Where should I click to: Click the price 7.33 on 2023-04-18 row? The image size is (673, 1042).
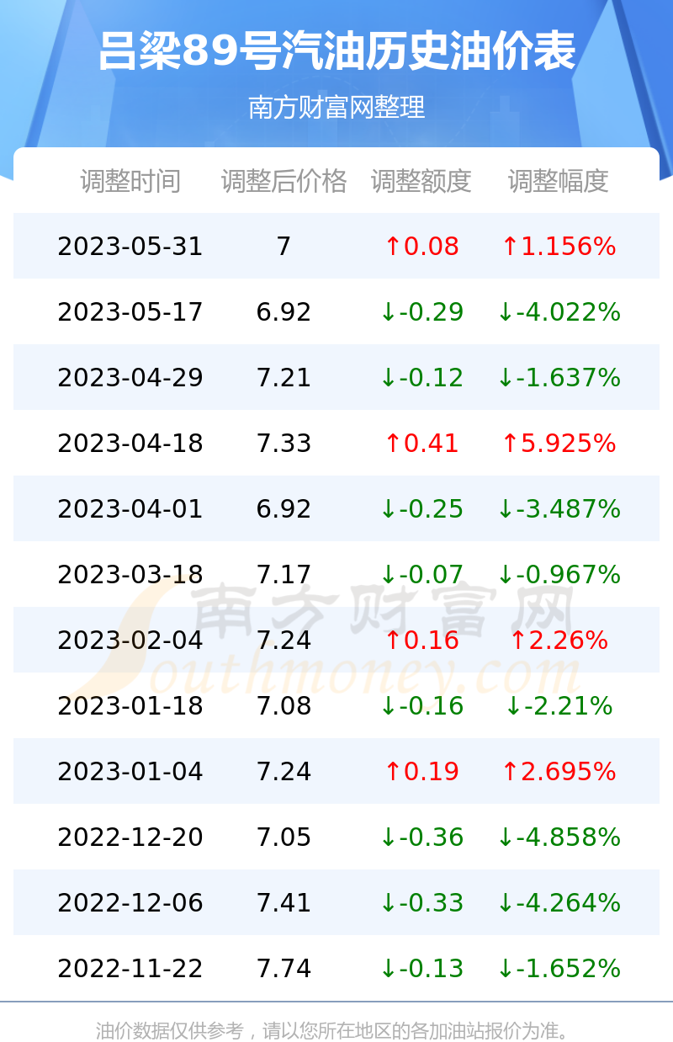point(284,444)
